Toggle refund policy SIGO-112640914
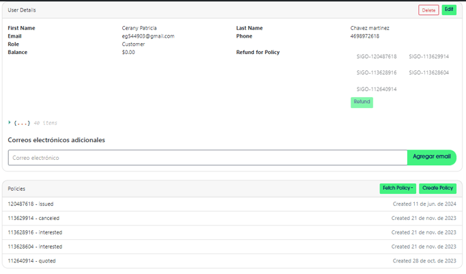Image resolution: width=466 pixels, height=274 pixels. (x=376, y=89)
